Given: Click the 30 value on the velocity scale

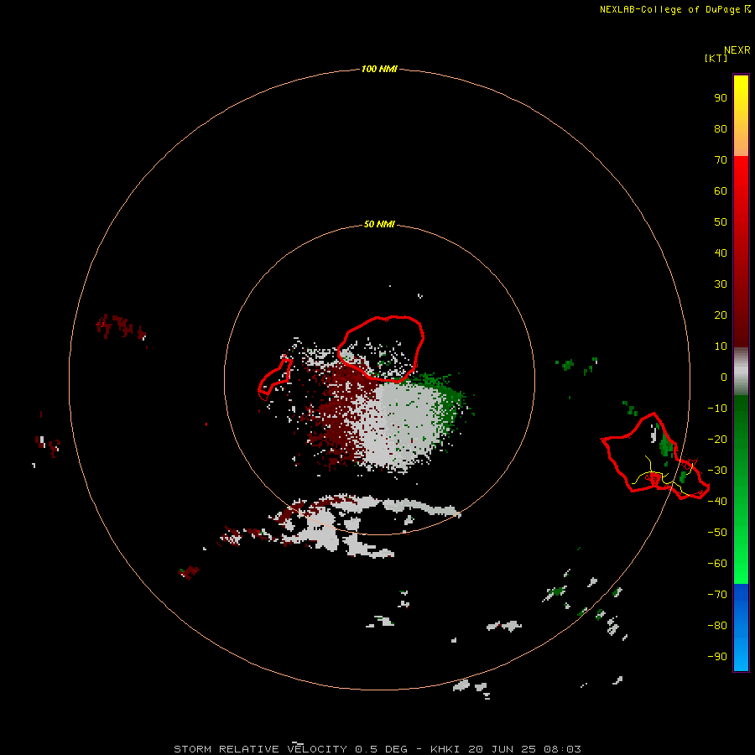Looking at the screenshot, I should pyautogui.click(x=721, y=284).
